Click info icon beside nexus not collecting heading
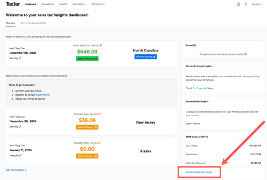Image resolution: width=267 pixels, height=180 pixels. coord(66,76)
